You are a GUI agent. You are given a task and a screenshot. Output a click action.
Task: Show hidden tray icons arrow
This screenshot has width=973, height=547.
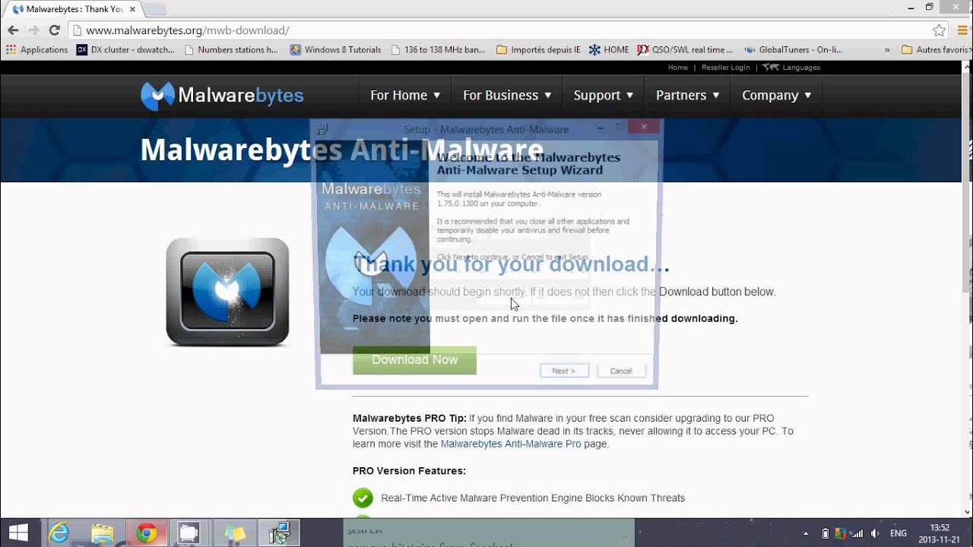pyautogui.click(x=806, y=533)
